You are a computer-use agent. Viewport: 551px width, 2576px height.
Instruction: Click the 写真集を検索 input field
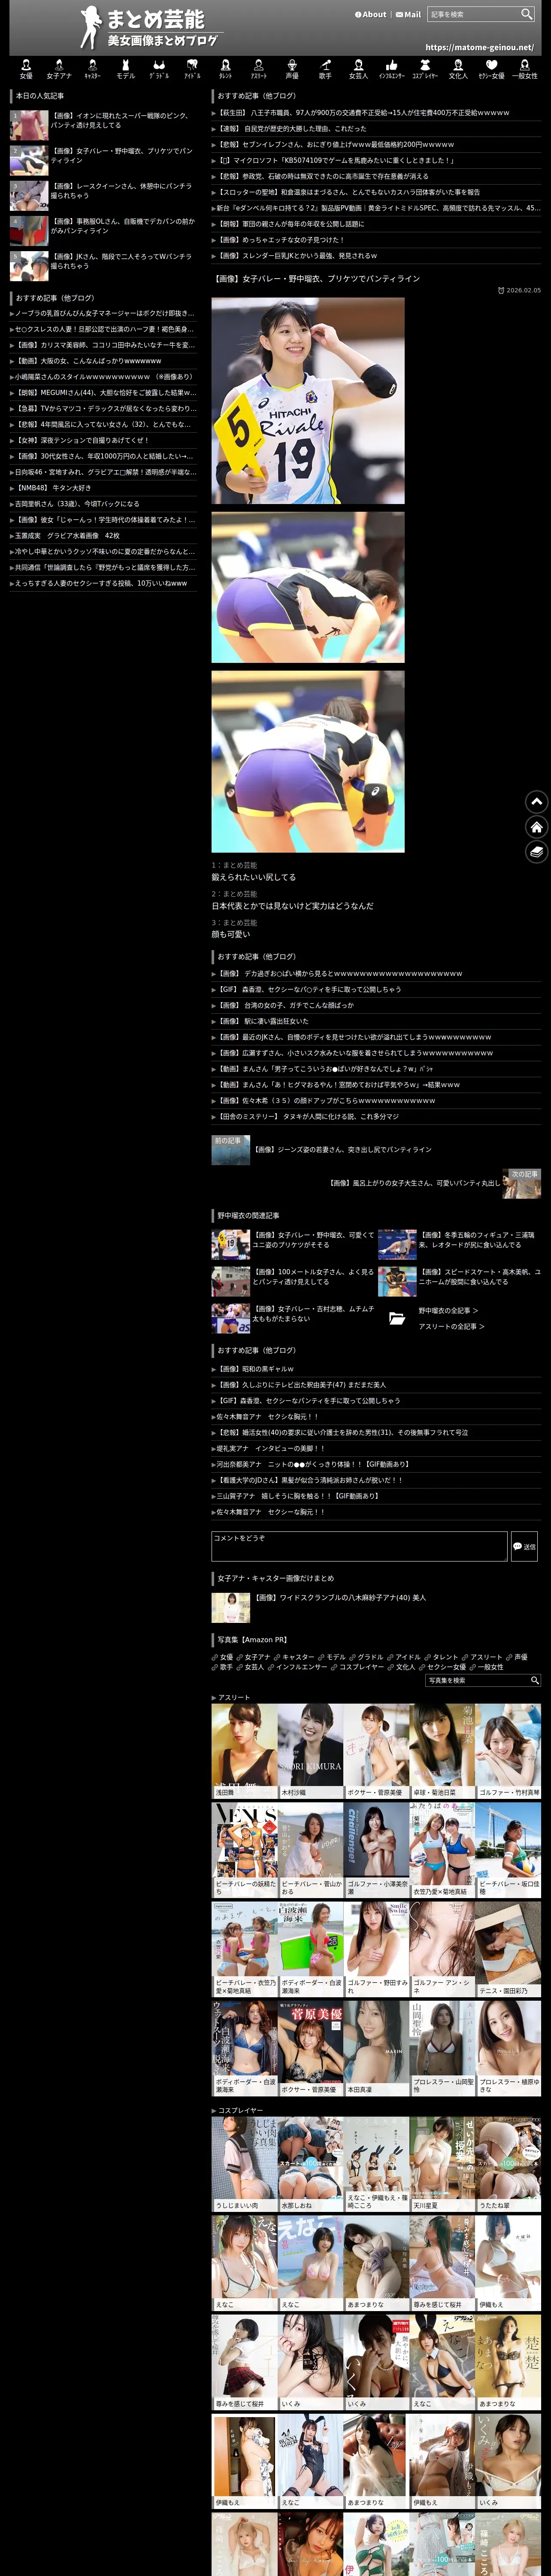pyautogui.click(x=477, y=1680)
